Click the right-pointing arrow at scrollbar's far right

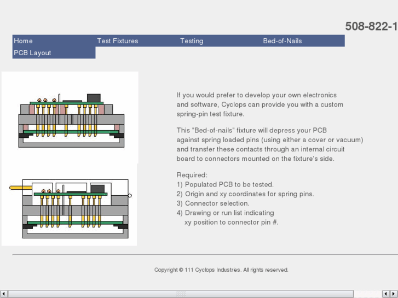tap(394, 294)
